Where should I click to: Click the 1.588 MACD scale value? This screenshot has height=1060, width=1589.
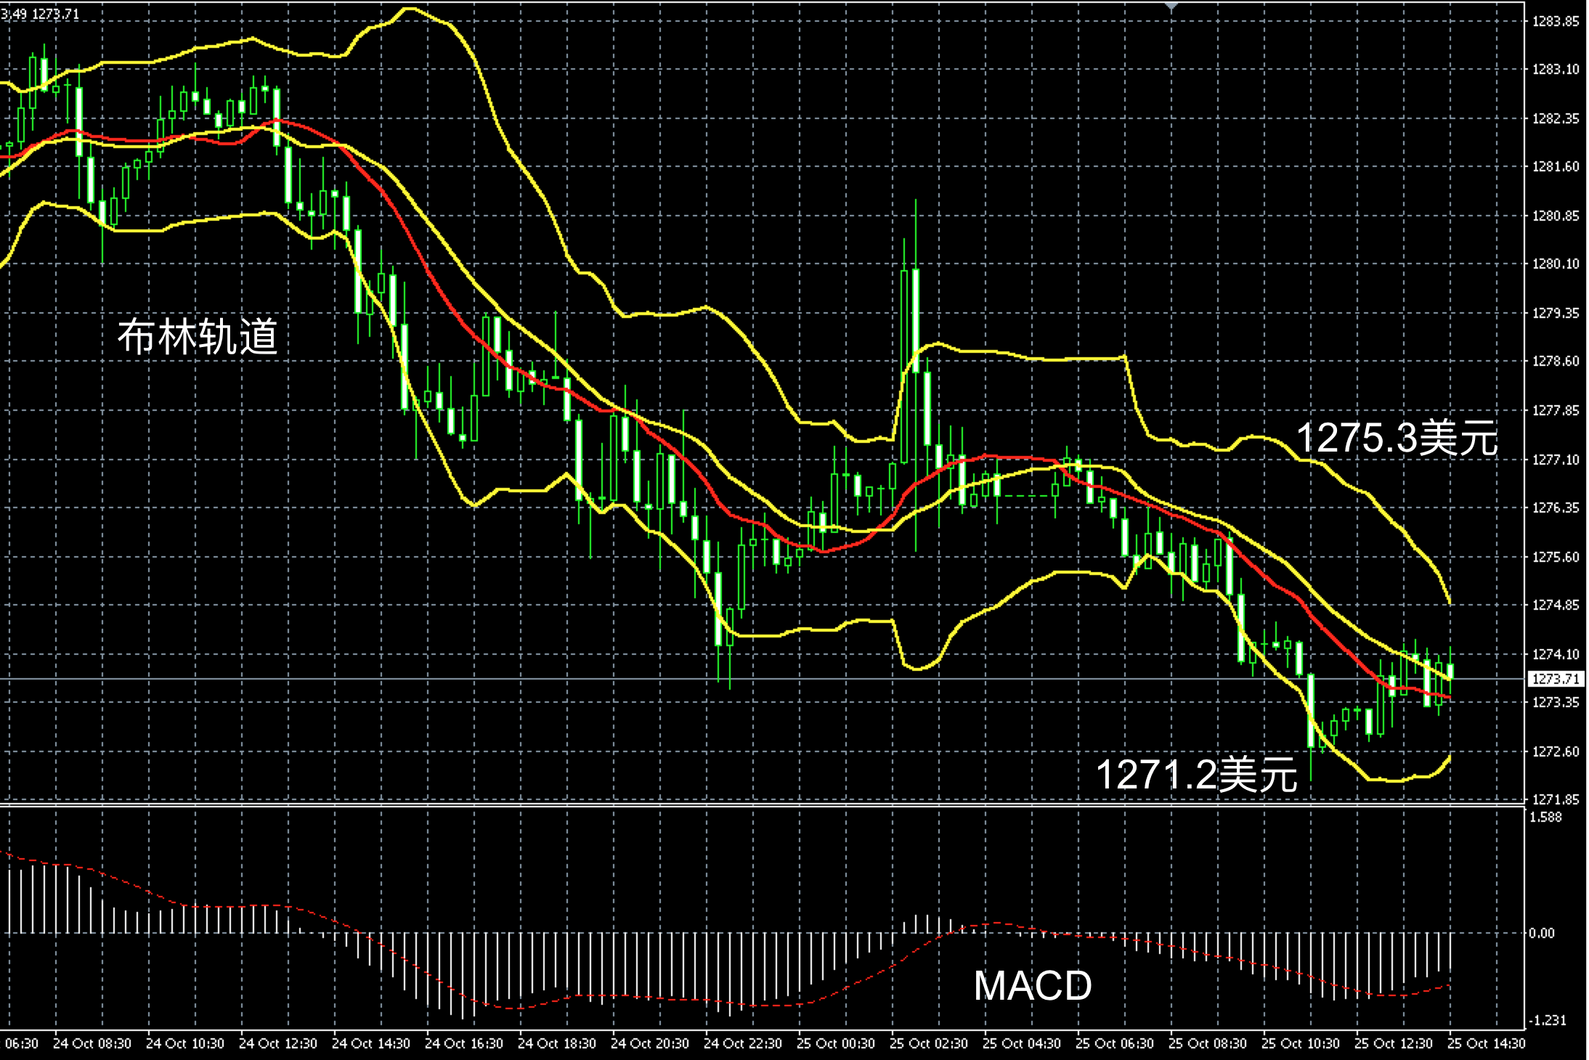coord(1545,818)
